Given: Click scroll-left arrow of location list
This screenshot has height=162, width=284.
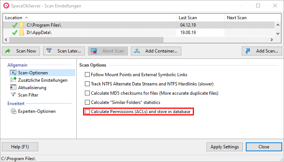Looking at the screenshot, I should pyautogui.click(x=6, y=40).
